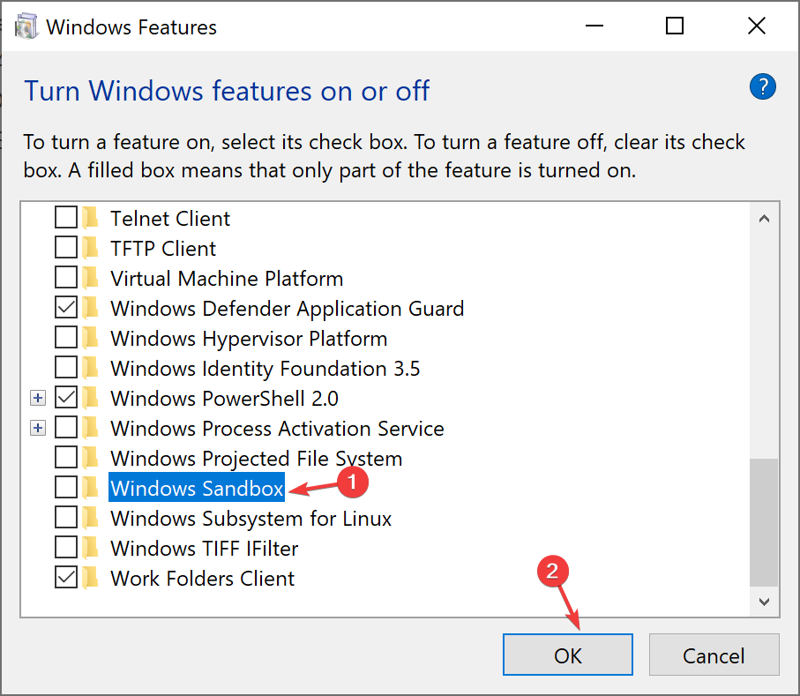Open the help question mark icon
This screenshot has height=696, width=800.
(x=762, y=87)
